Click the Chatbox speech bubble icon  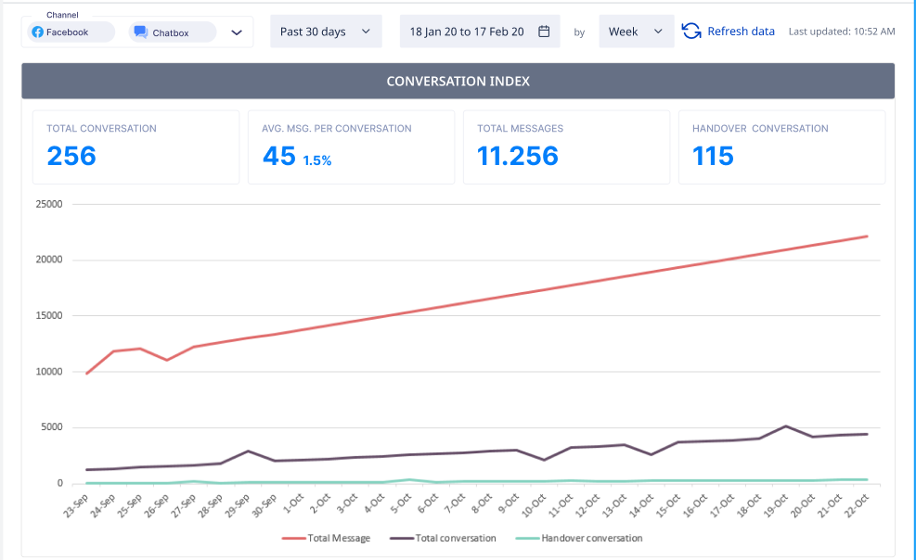coord(140,32)
